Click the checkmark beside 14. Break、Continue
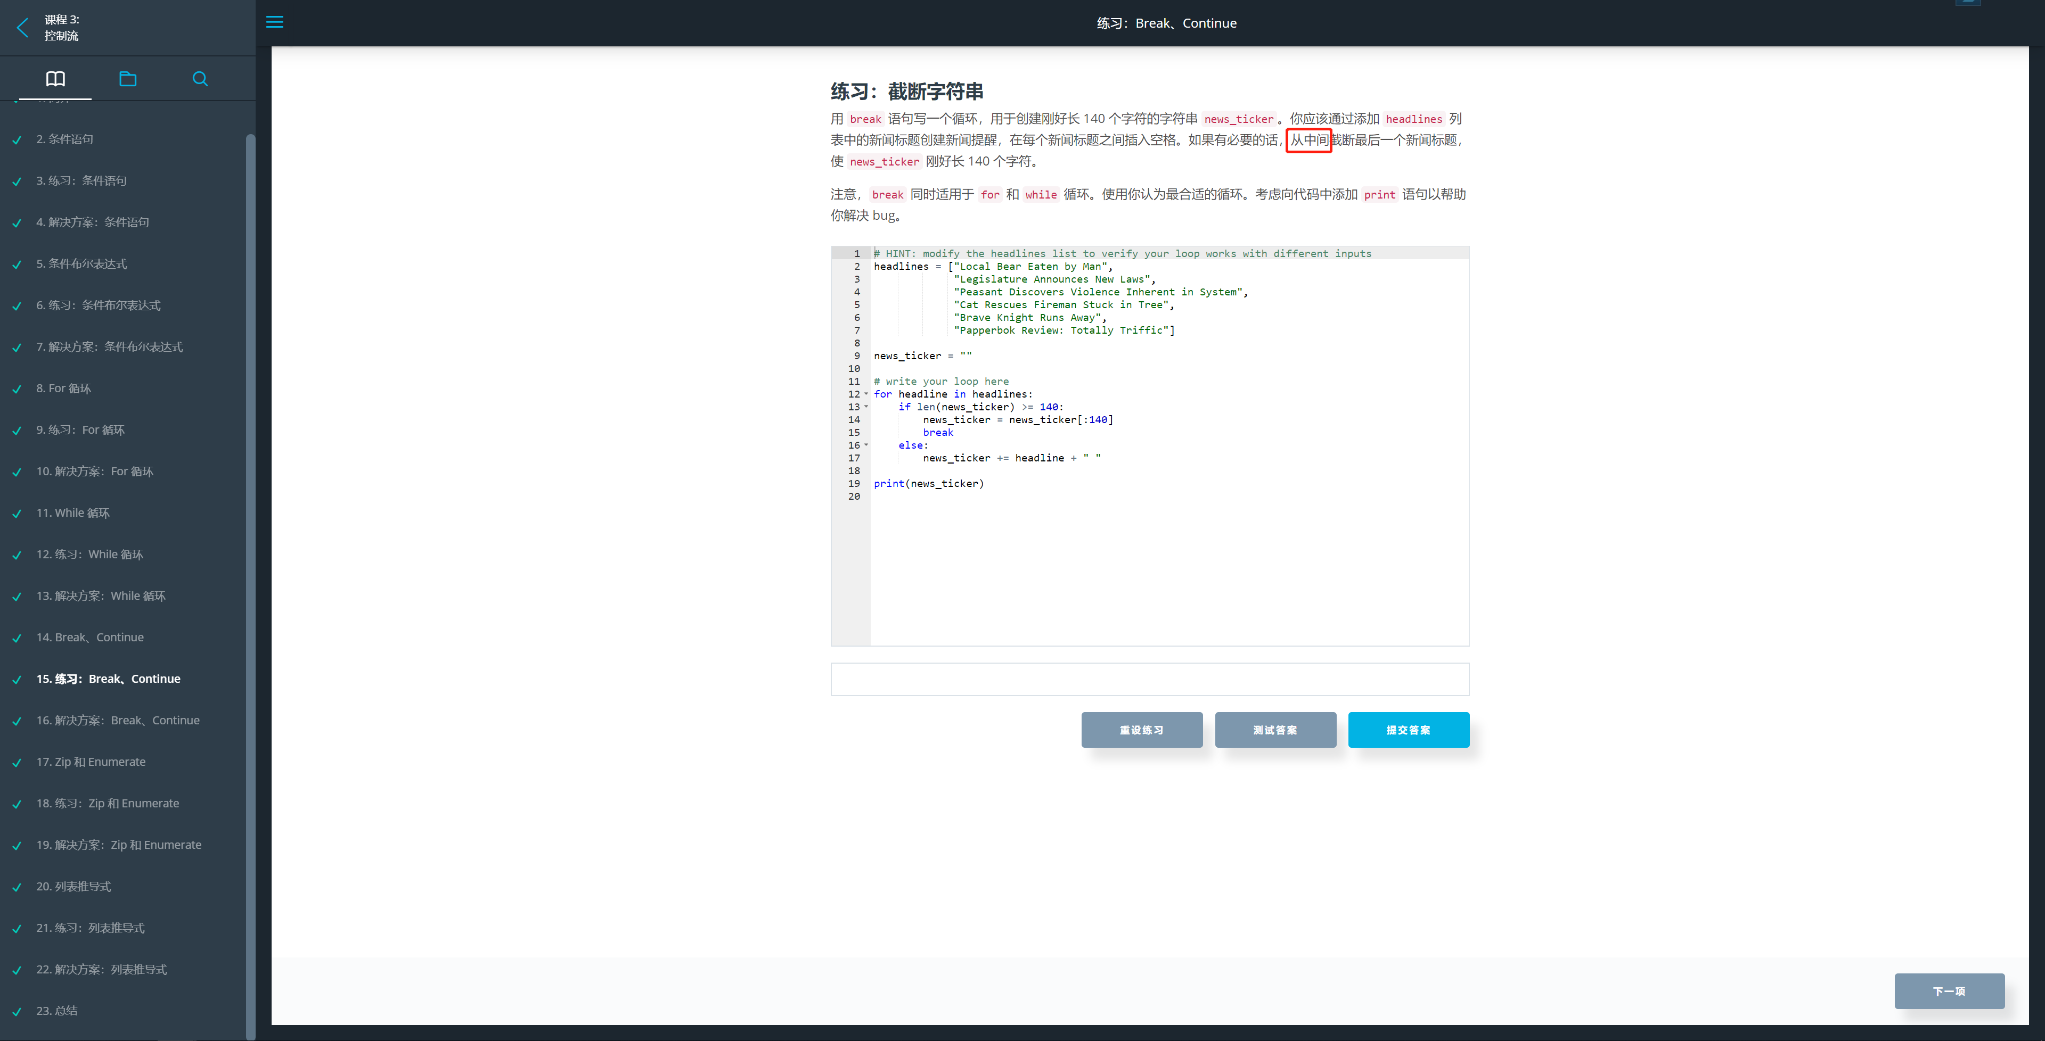The height and width of the screenshot is (1041, 2045). click(x=17, y=638)
